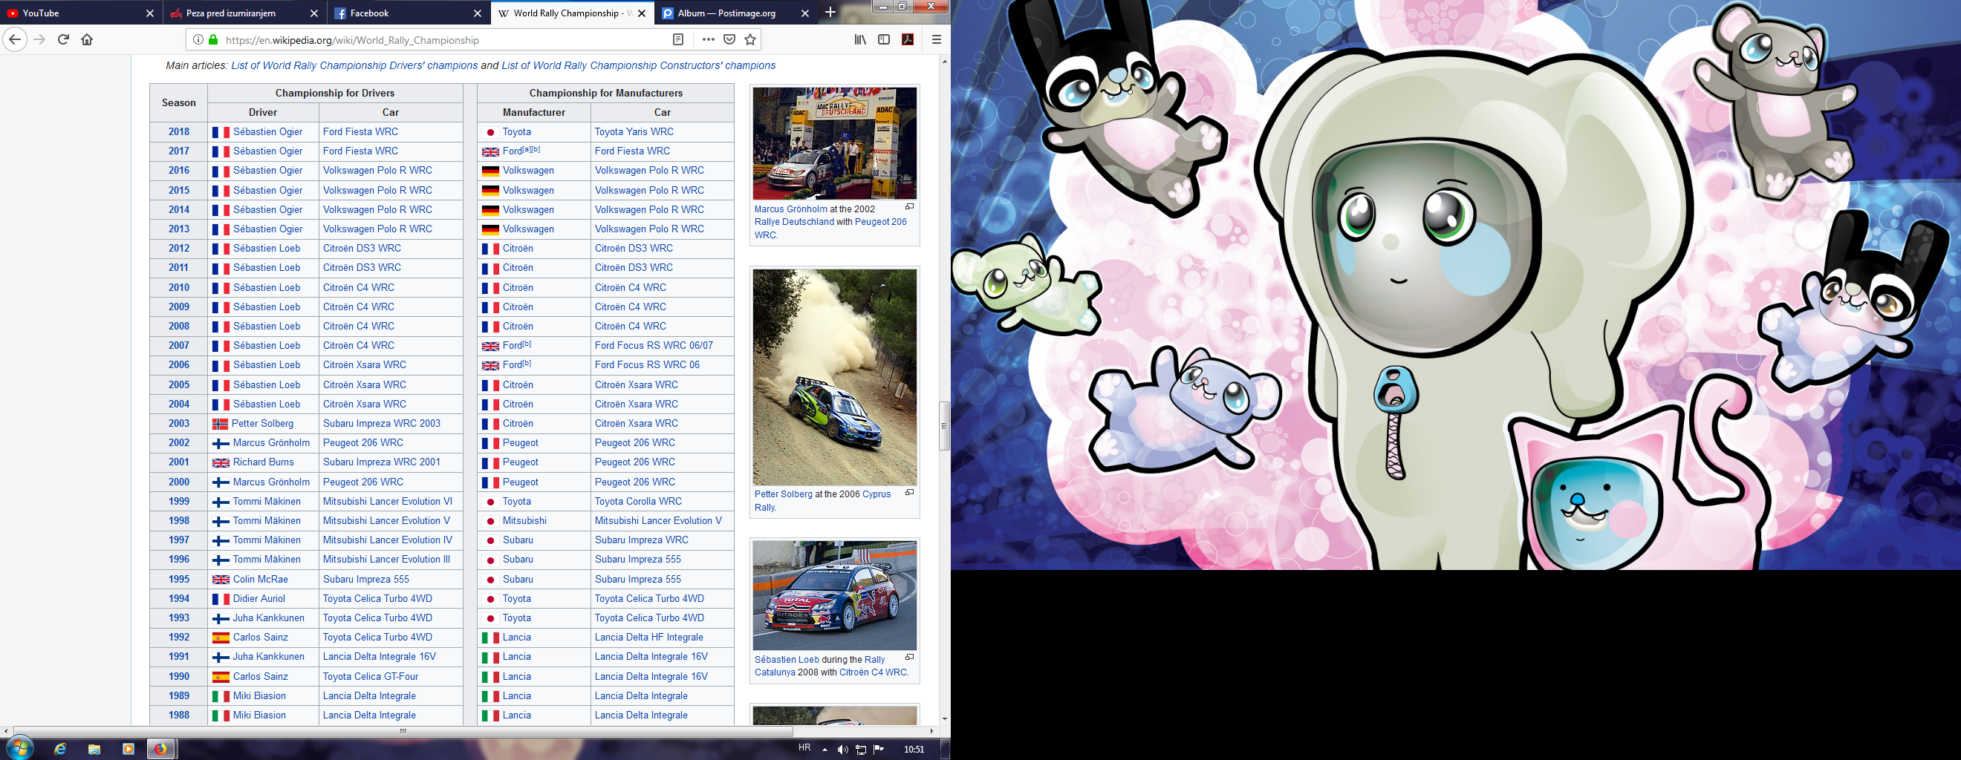Go back to the previous page
The image size is (1961, 760).
[x=15, y=39]
